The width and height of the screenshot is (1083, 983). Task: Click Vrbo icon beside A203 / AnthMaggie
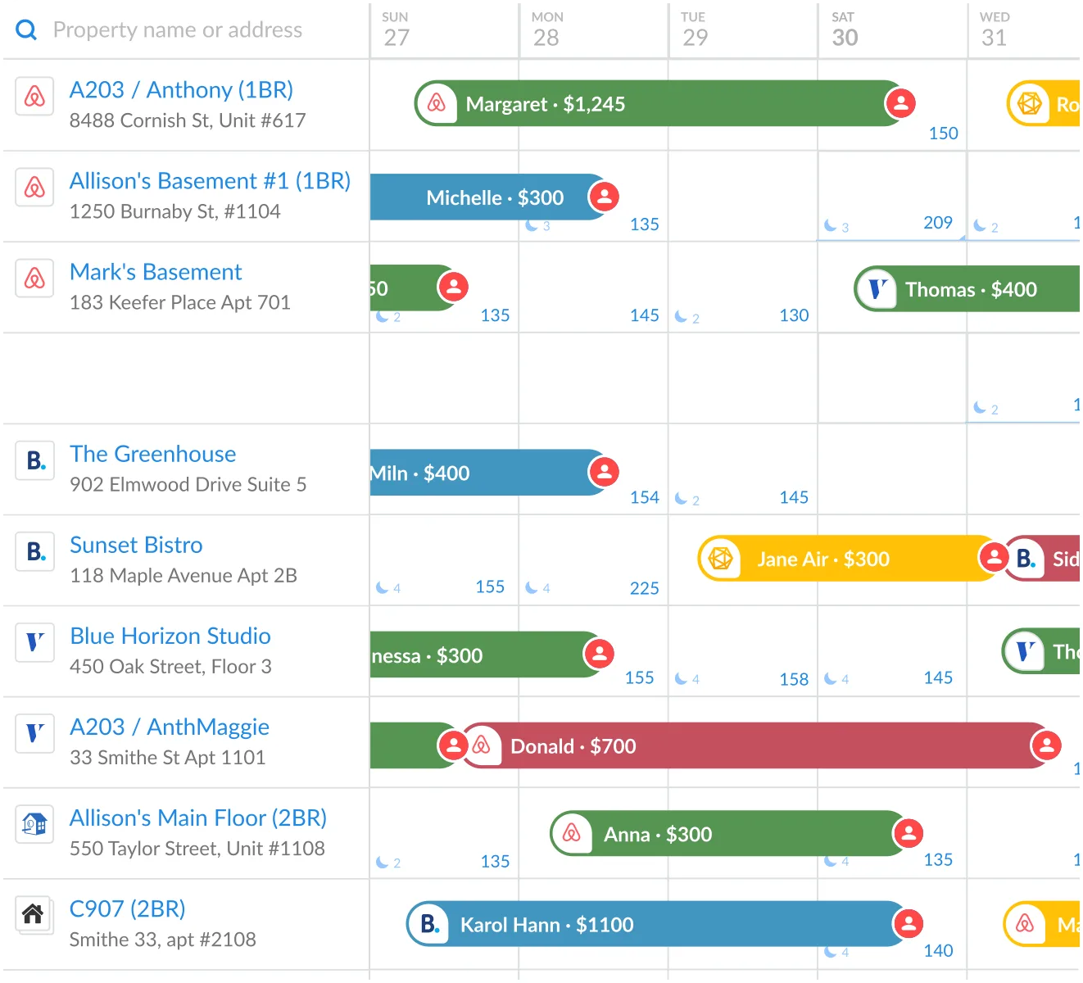tap(34, 733)
